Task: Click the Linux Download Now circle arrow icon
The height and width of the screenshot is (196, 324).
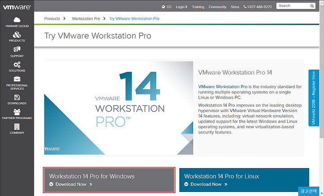Action: [x=186, y=184]
